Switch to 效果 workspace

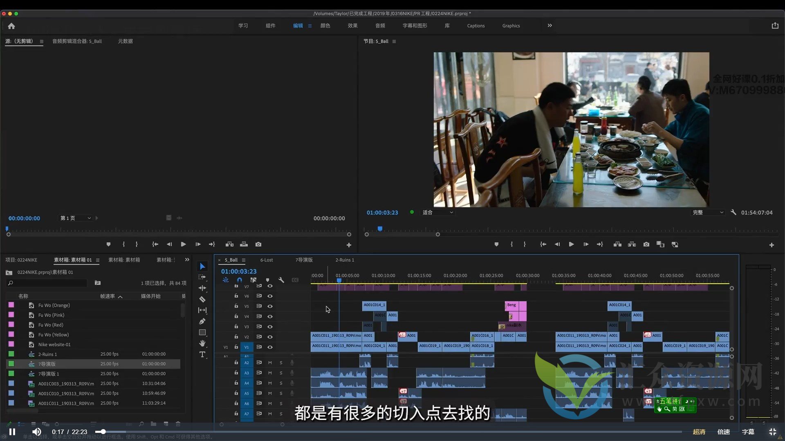[x=353, y=25]
